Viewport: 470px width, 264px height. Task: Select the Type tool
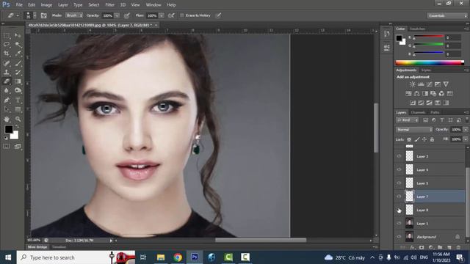(x=18, y=100)
